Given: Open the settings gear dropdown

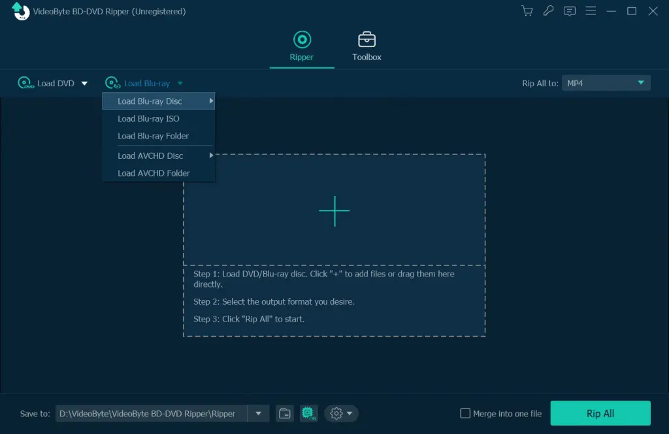Looking at the screenshot, I should click(341, 413).
